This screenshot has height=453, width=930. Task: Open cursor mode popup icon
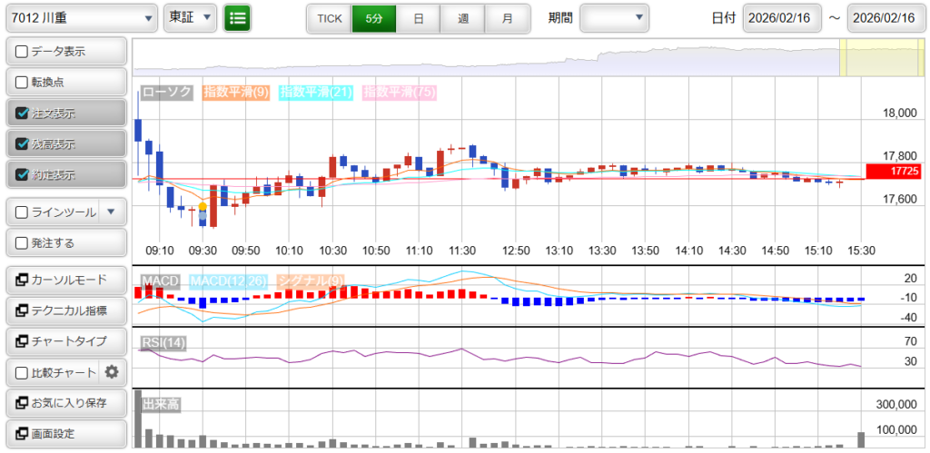point(20,280)
